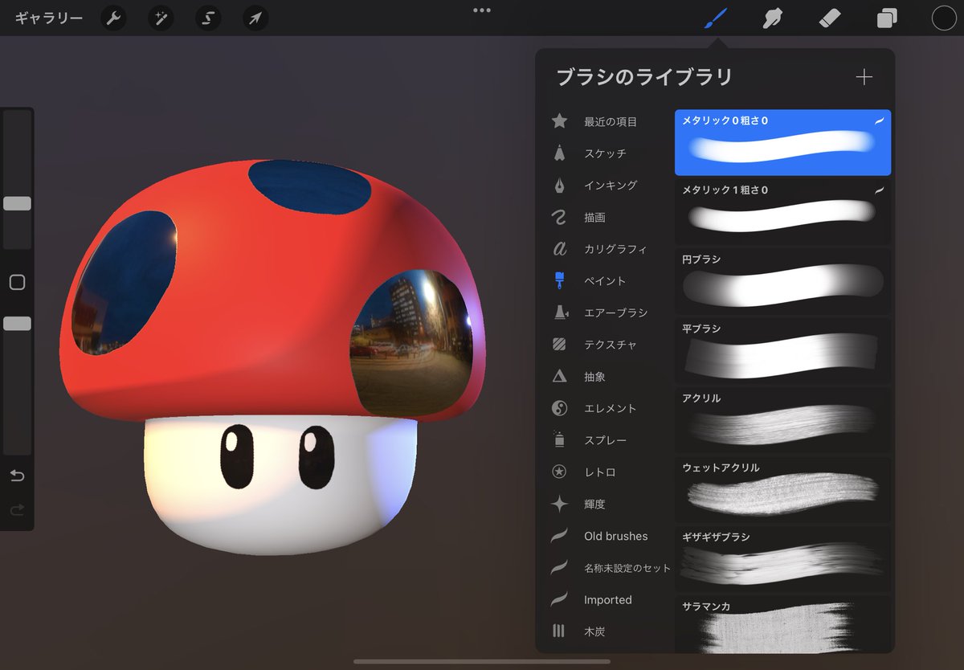Screen dimensions: 964x670
Task: Select the 平ブラシ brush
Action: tap(782, 350)
